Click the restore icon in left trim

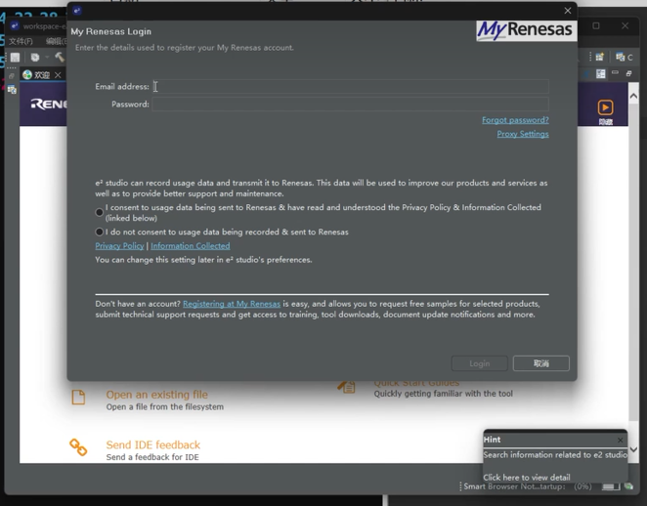(x=12, y=76)
